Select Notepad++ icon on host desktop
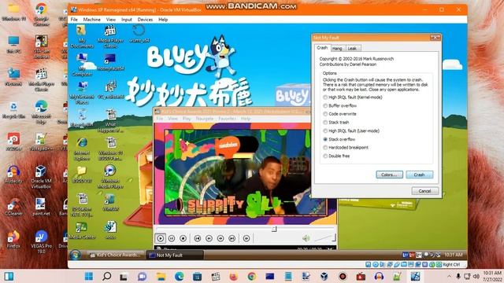504x283 pixels. pyautogui.click(x=41, y=142)
